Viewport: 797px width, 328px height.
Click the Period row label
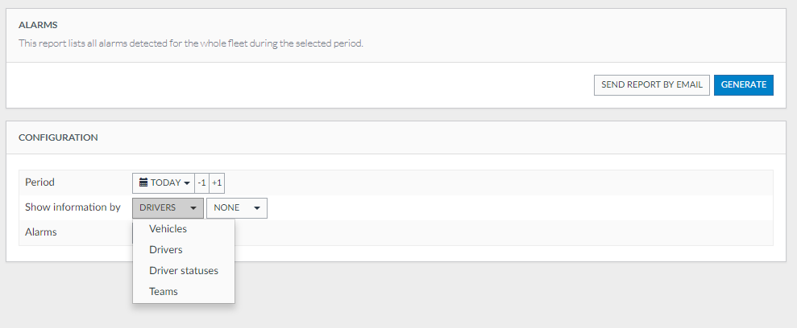point(39,182)
